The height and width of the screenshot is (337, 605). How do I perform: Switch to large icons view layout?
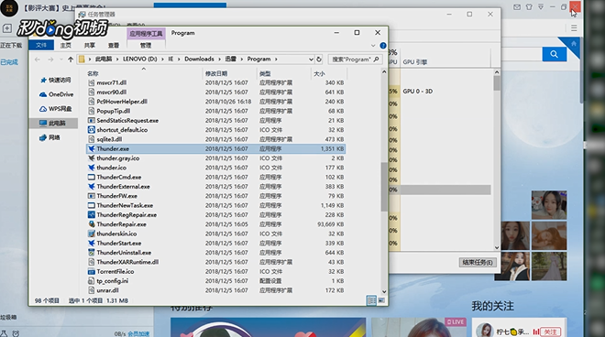381,300
